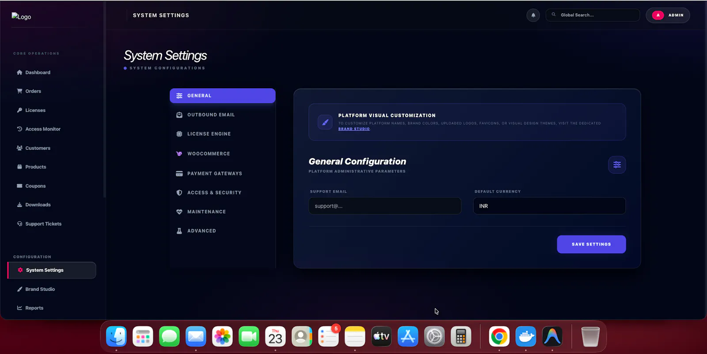Click the Support Tickets headset icon
Screen dimensions: 707x354
(19, 224)
